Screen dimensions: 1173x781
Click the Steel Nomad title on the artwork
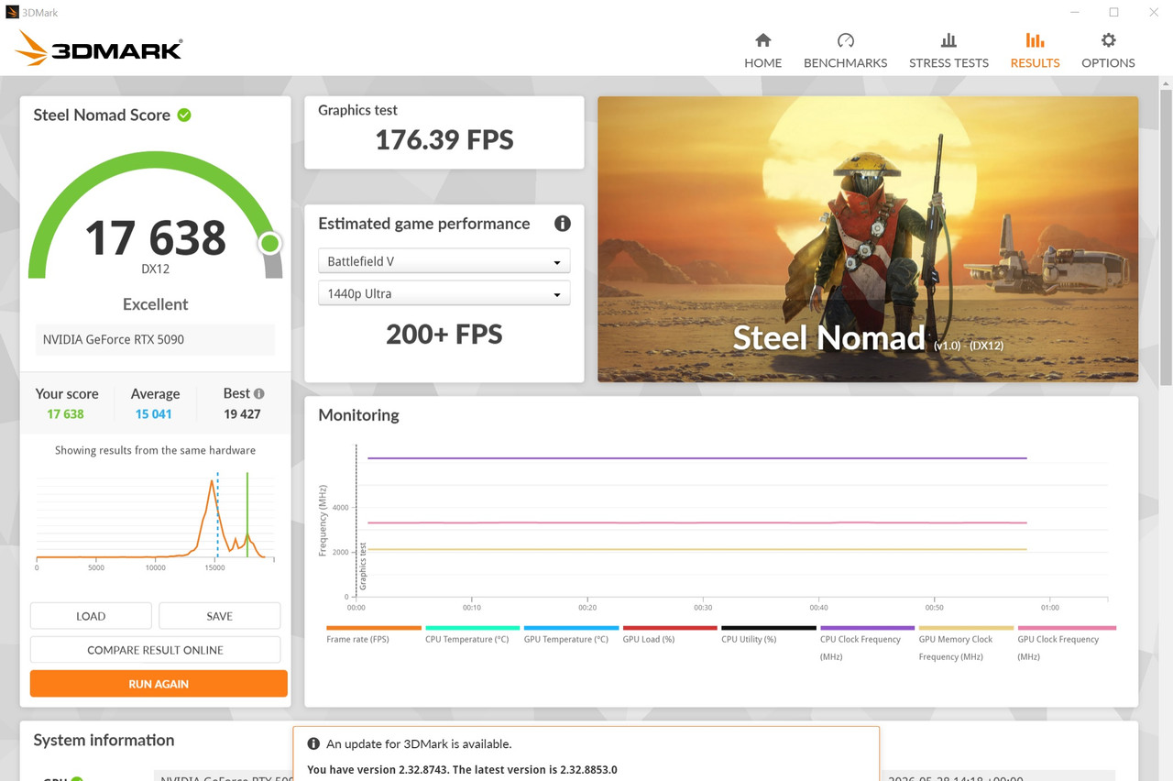pyautogui.click(x=829, y=337)
